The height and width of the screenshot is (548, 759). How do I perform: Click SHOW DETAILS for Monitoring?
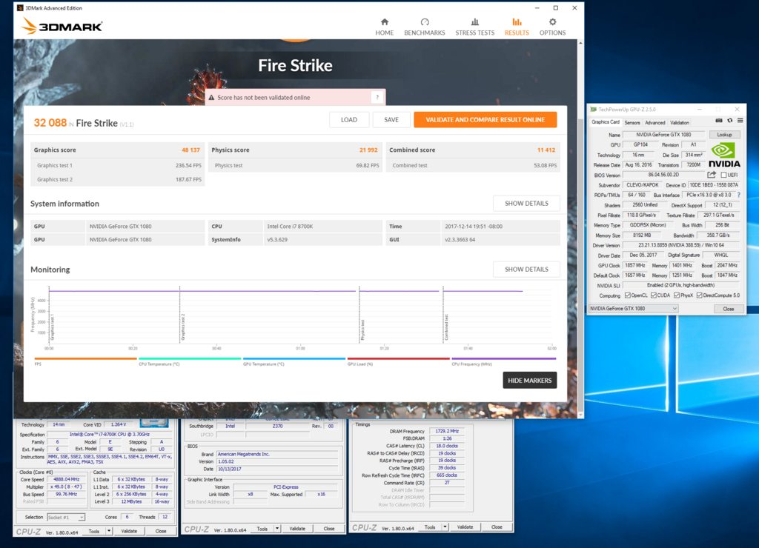[526, 269]
